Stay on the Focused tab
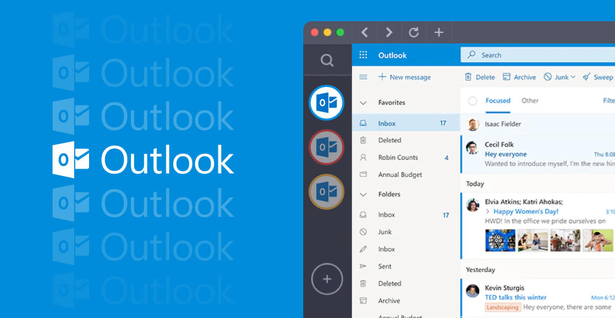This screenshot has height=318, width=615. tap(498, 100)
